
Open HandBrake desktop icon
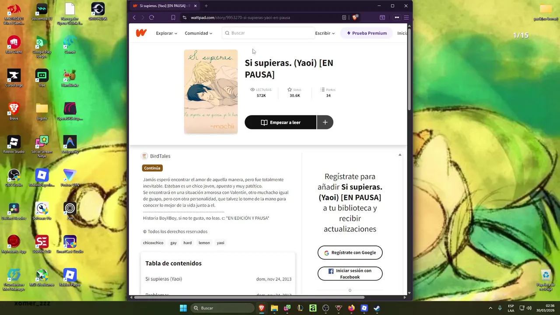coord(70,78)
